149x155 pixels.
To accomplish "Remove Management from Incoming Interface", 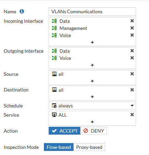I will click(x=132, y=28).
